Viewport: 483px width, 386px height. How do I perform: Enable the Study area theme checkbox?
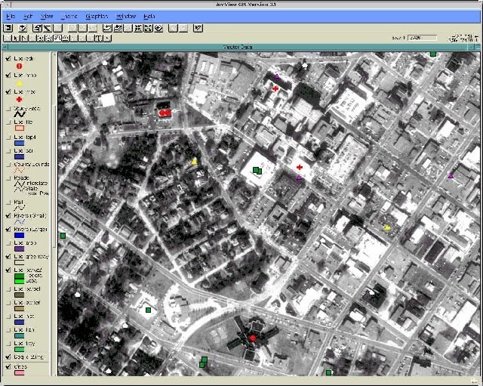(8, 109)
